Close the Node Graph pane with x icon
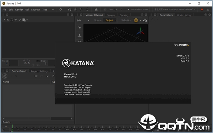This screenshot has width=213, height=133. tap(72, 15)
